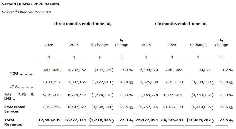236x129 pixels.
Task: Click Professional Services change (3,098,598)
Action: click(102, 107)
